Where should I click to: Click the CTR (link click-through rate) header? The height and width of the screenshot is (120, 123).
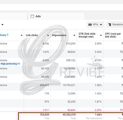87,35
